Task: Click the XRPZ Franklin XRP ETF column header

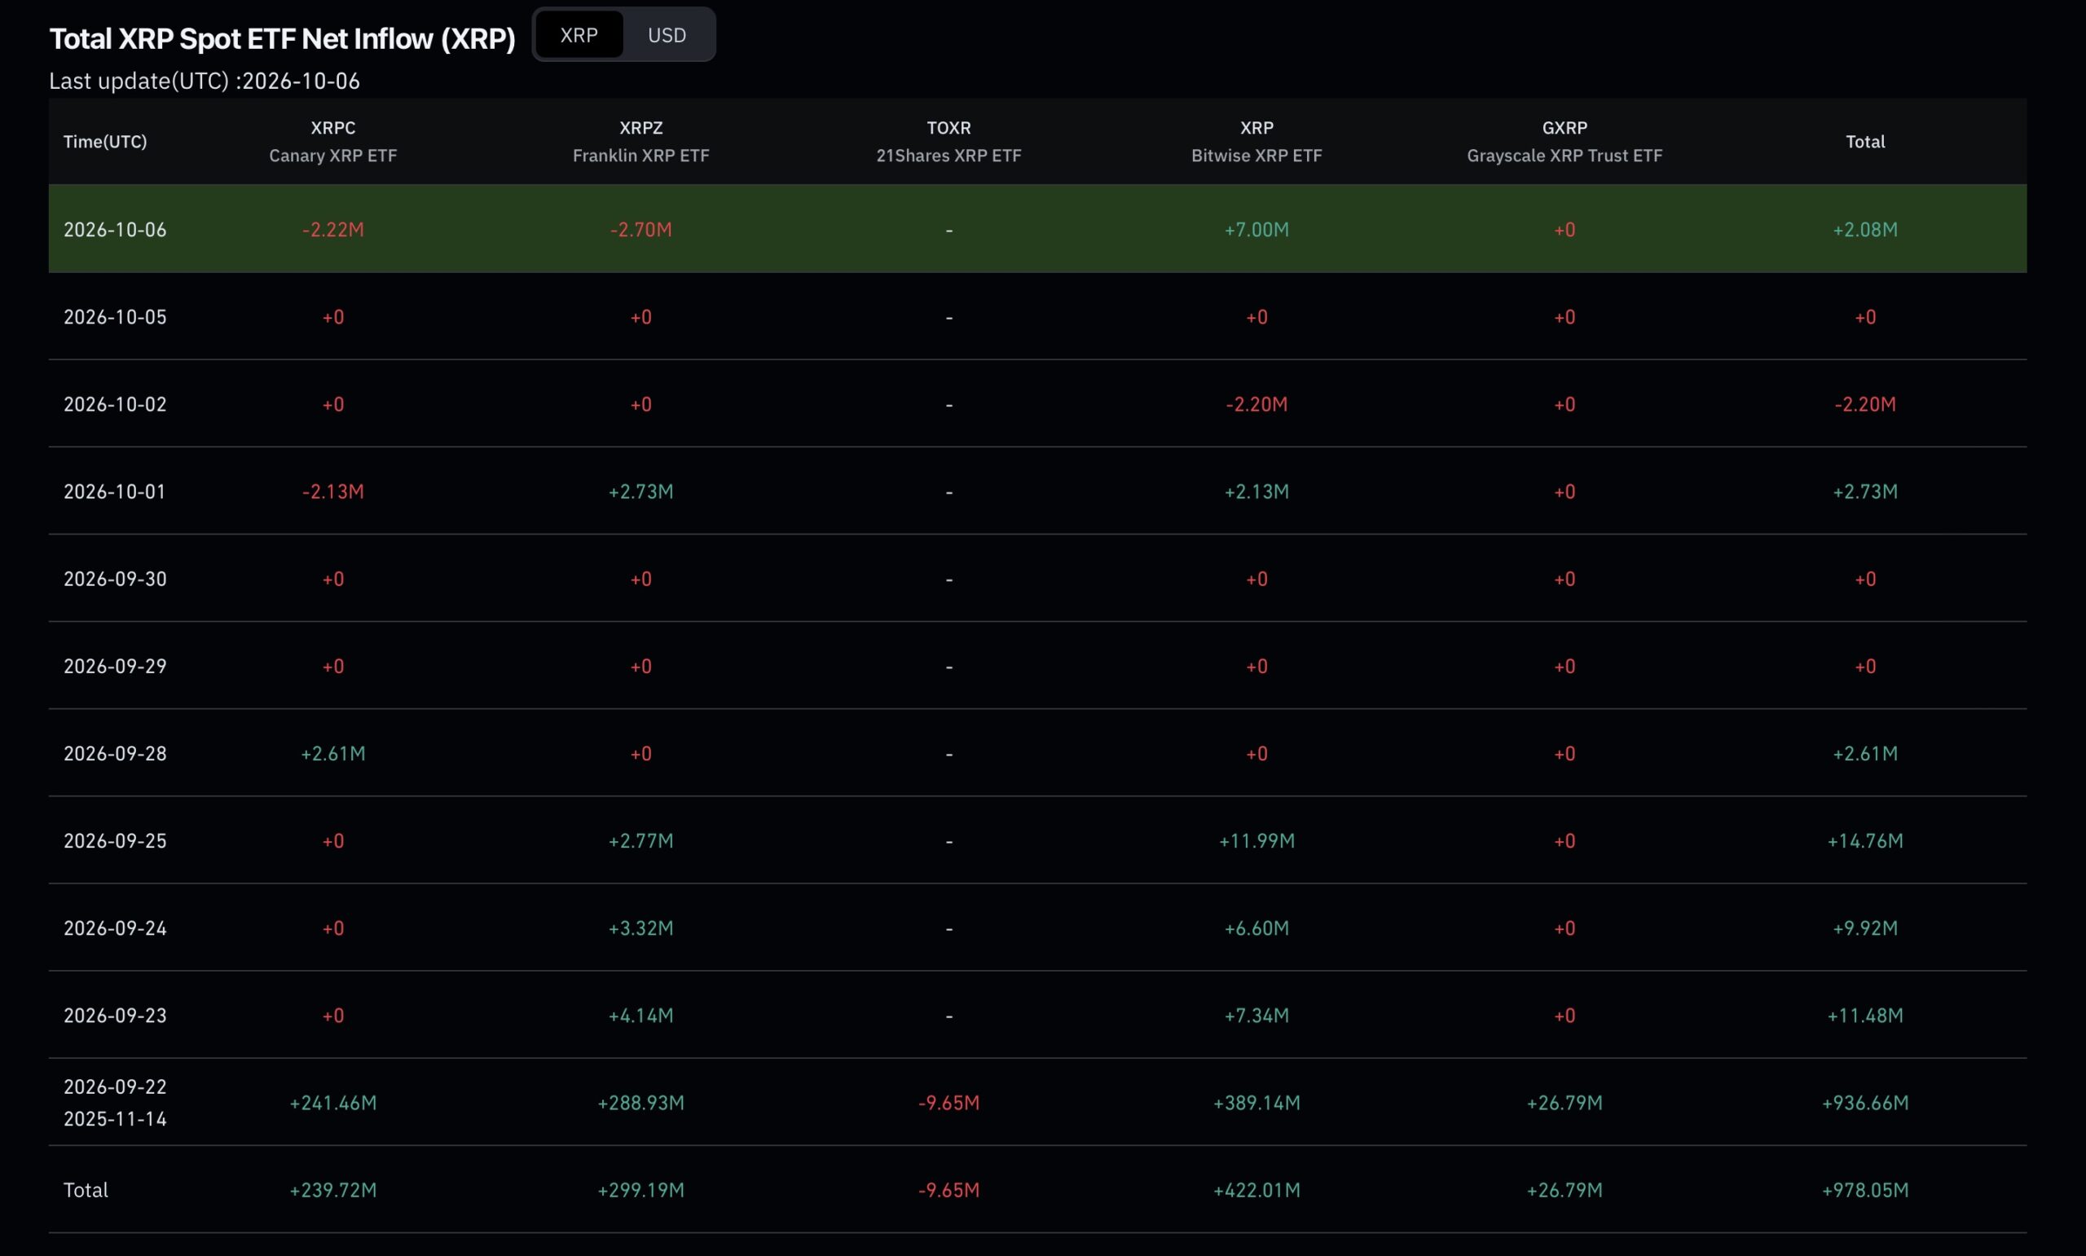Action: [640, 141]
